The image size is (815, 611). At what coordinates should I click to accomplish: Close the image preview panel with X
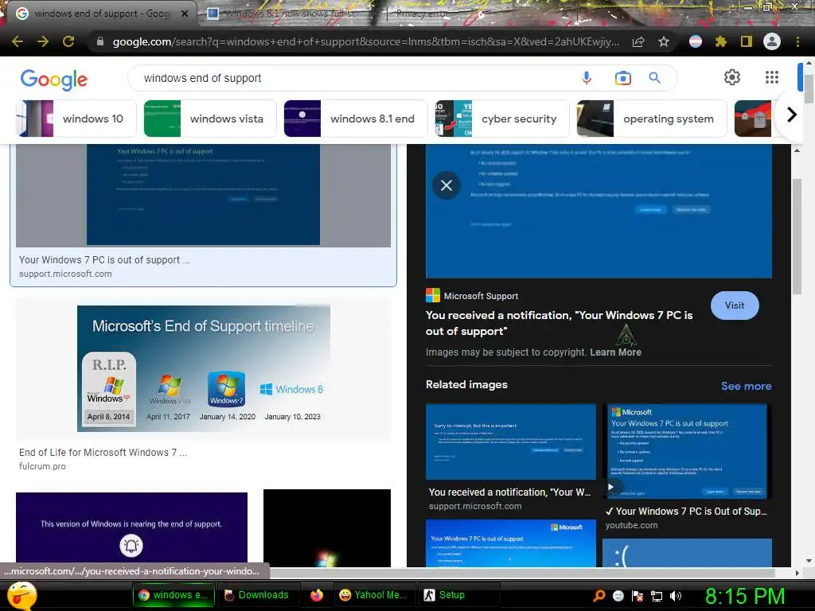coord(446,185)
